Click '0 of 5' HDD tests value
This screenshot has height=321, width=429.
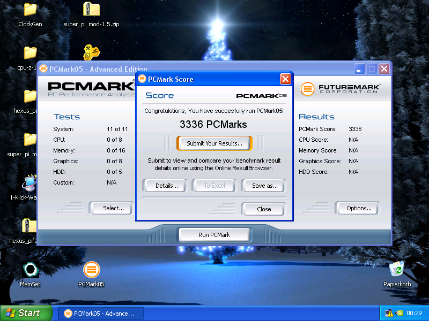(114, 172)
